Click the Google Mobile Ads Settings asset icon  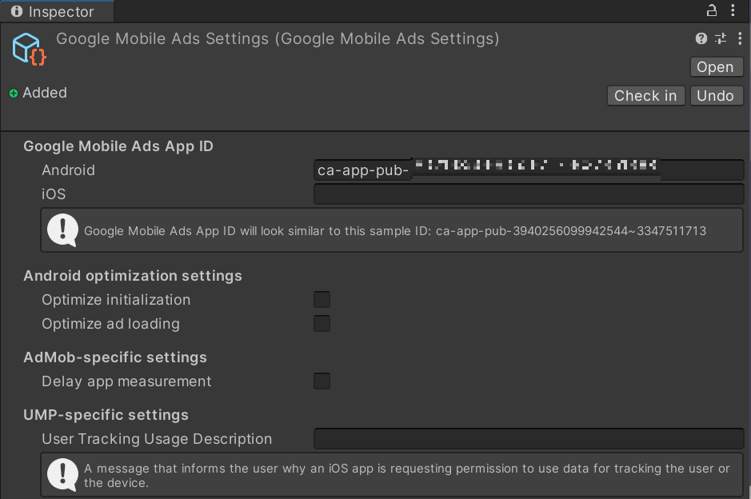point(29,49)
